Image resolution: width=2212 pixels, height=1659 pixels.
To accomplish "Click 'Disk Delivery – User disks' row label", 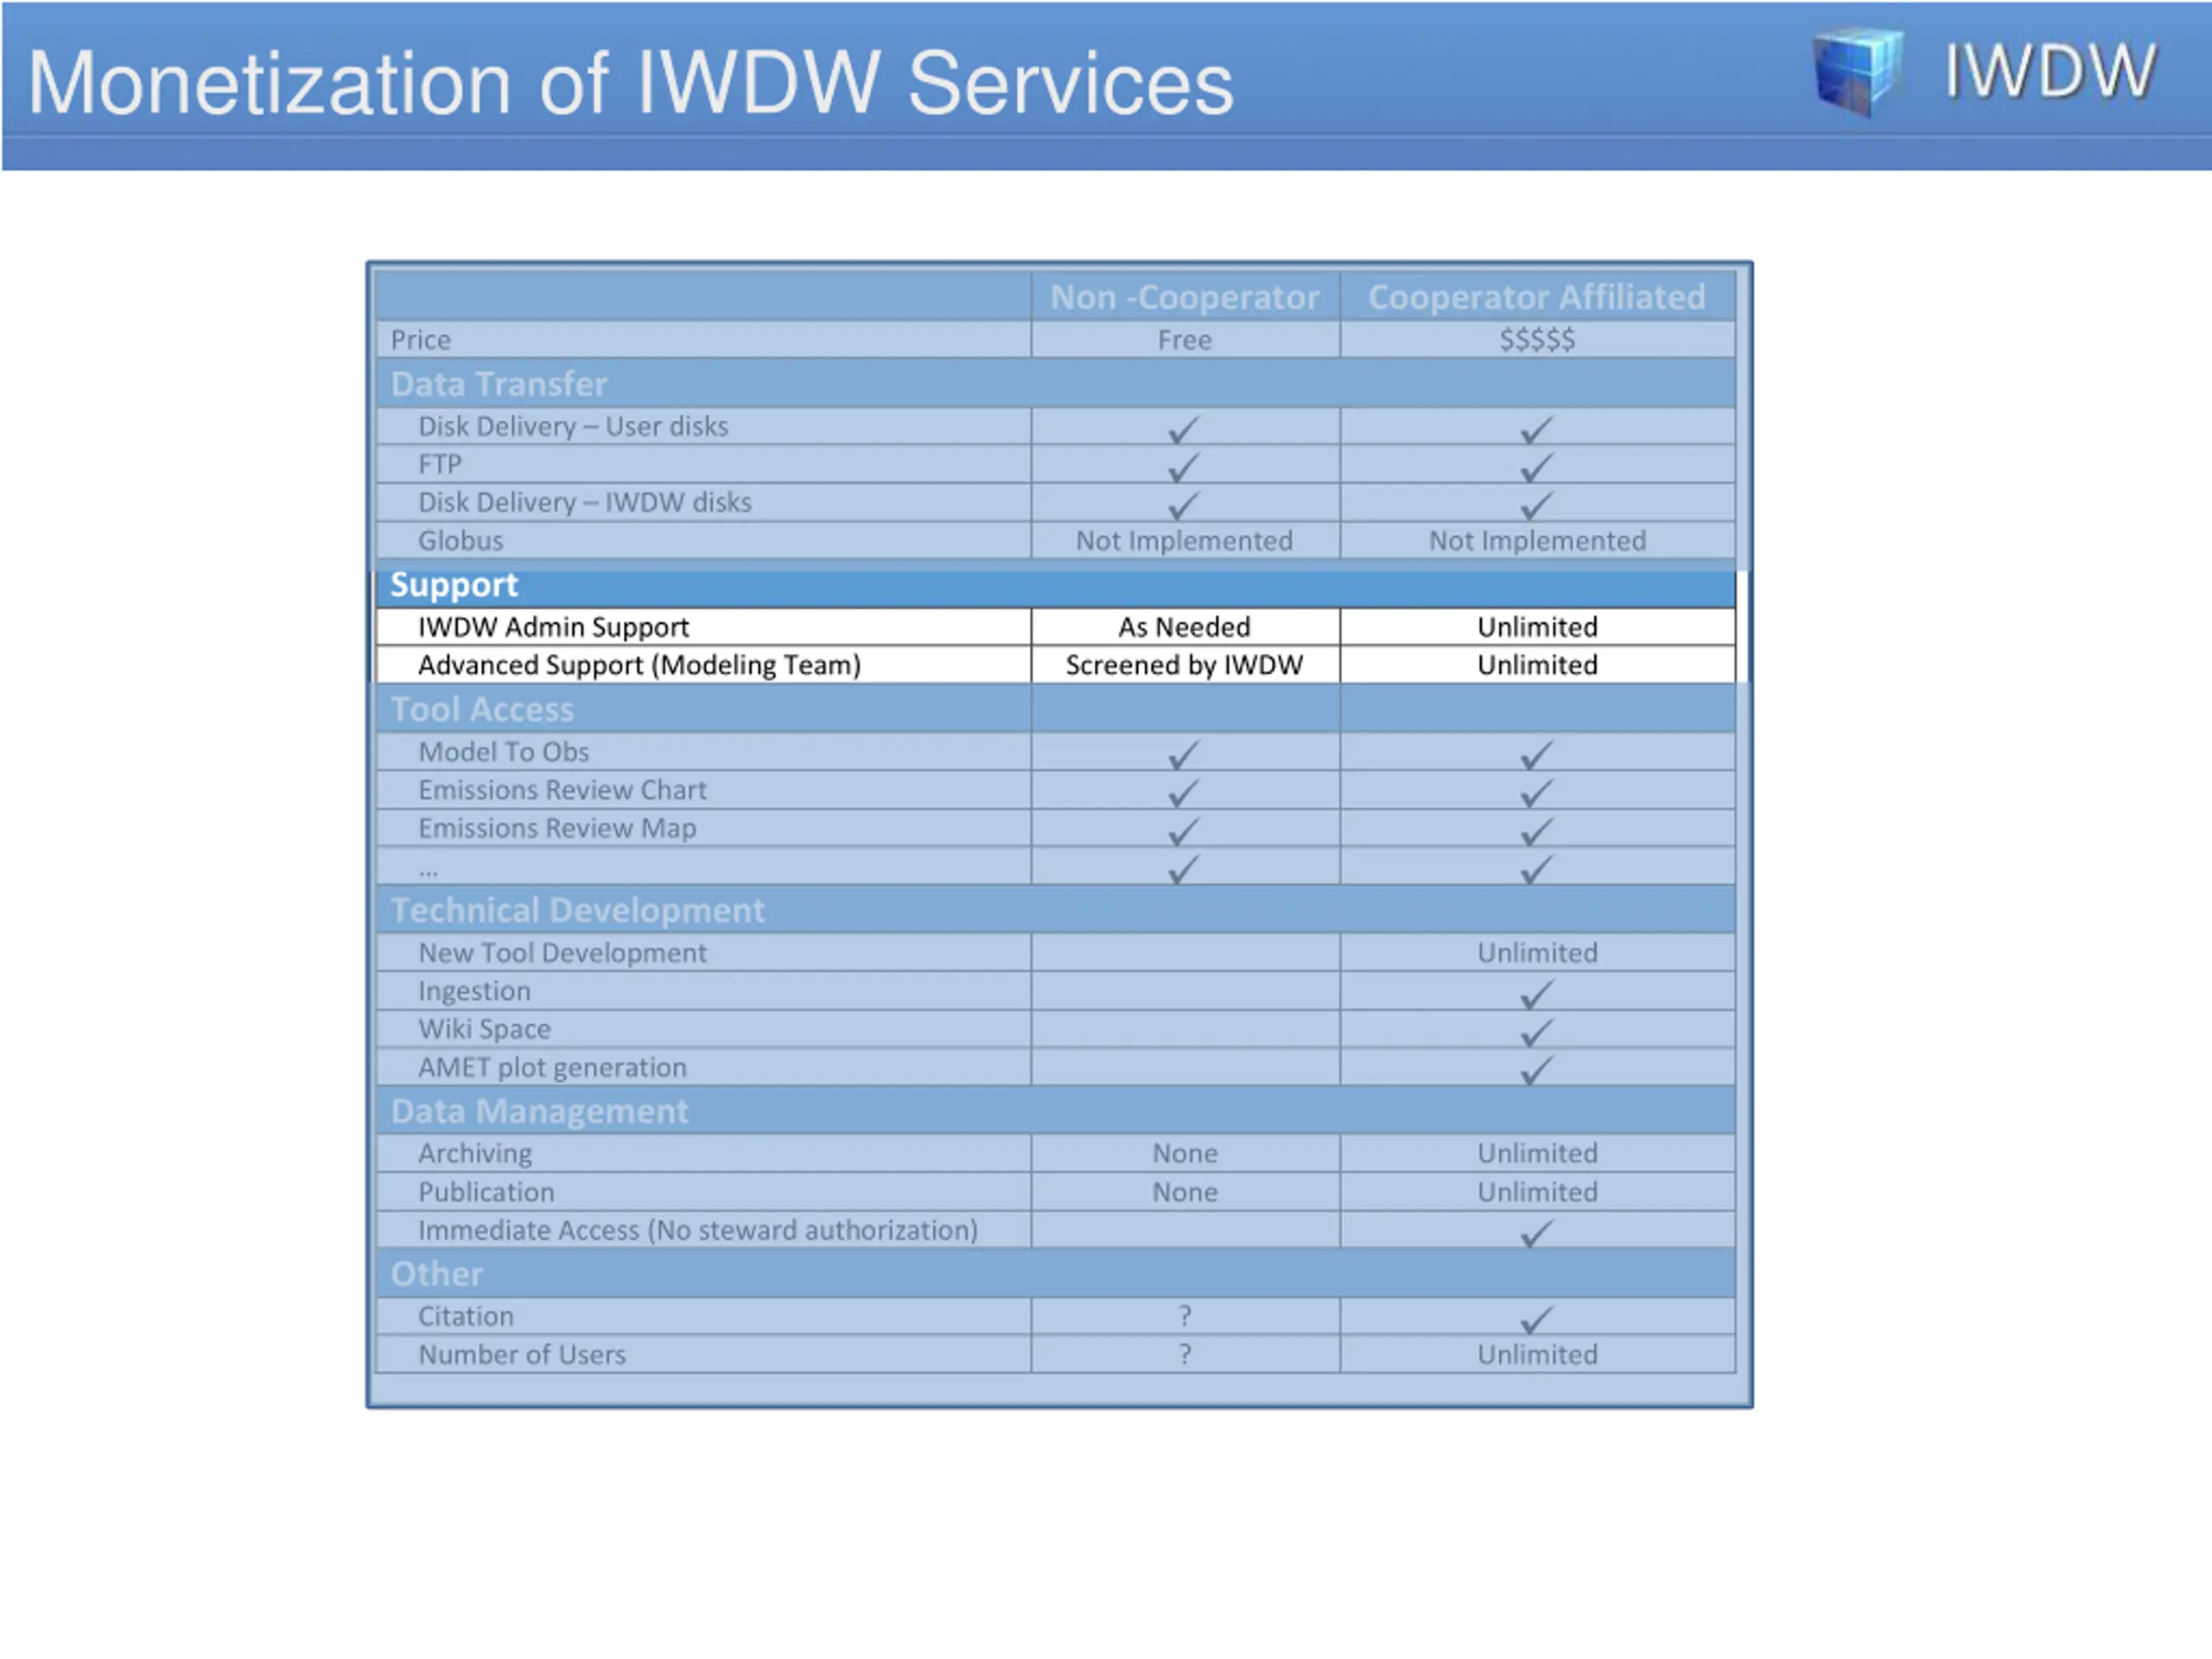I will coord(573,427).
